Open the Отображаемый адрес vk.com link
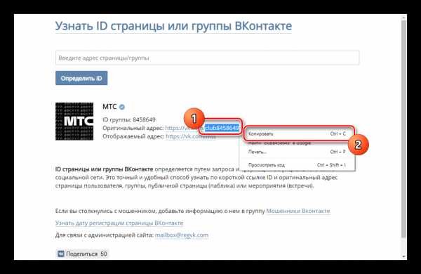 click(191, 136)
